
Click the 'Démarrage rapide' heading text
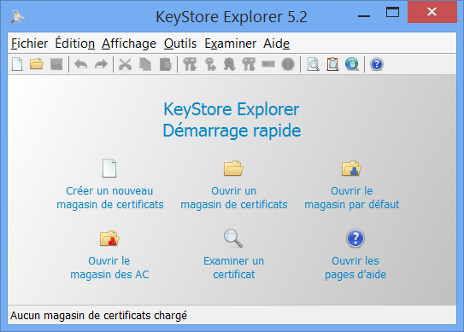pyautogui.click(x=232, y=131)
